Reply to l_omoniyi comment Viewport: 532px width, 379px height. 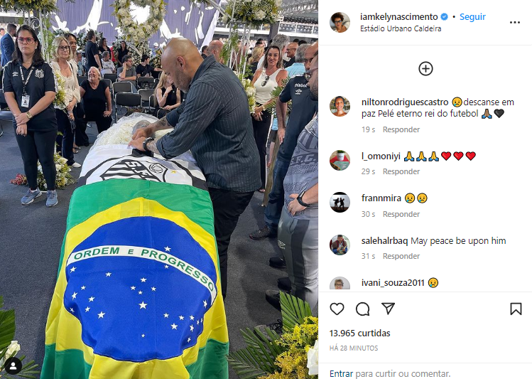point(401,171)
